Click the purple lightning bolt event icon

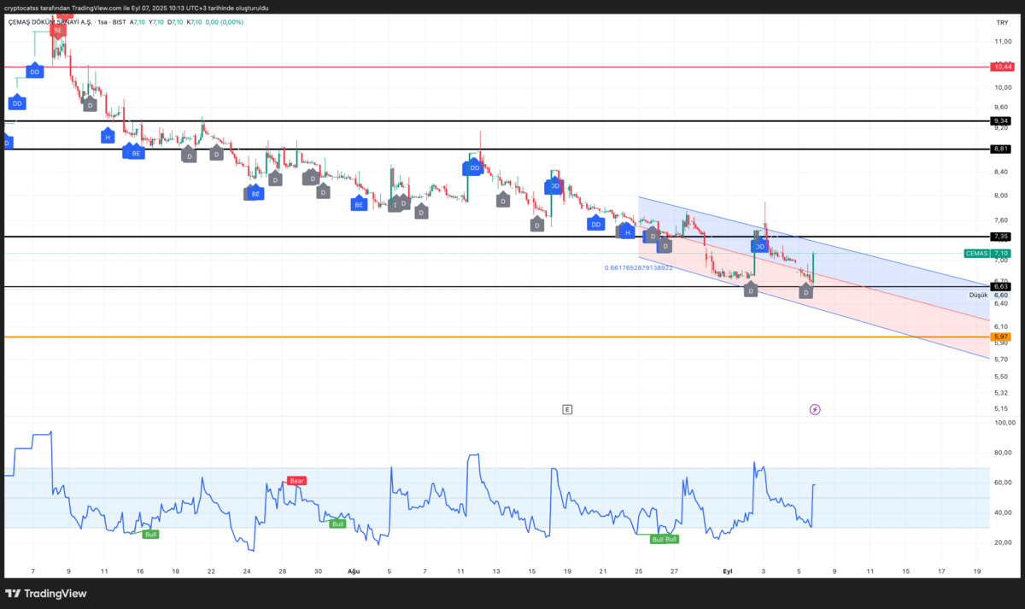[x=815, y=410]
